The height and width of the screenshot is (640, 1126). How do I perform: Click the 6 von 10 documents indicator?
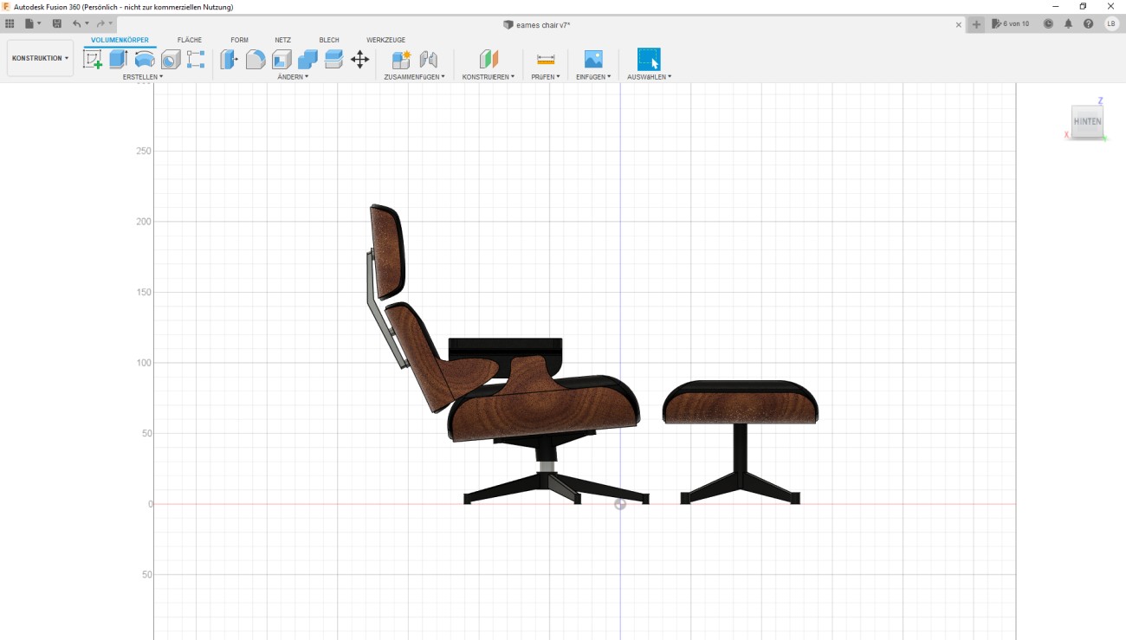pos(1011,23)
